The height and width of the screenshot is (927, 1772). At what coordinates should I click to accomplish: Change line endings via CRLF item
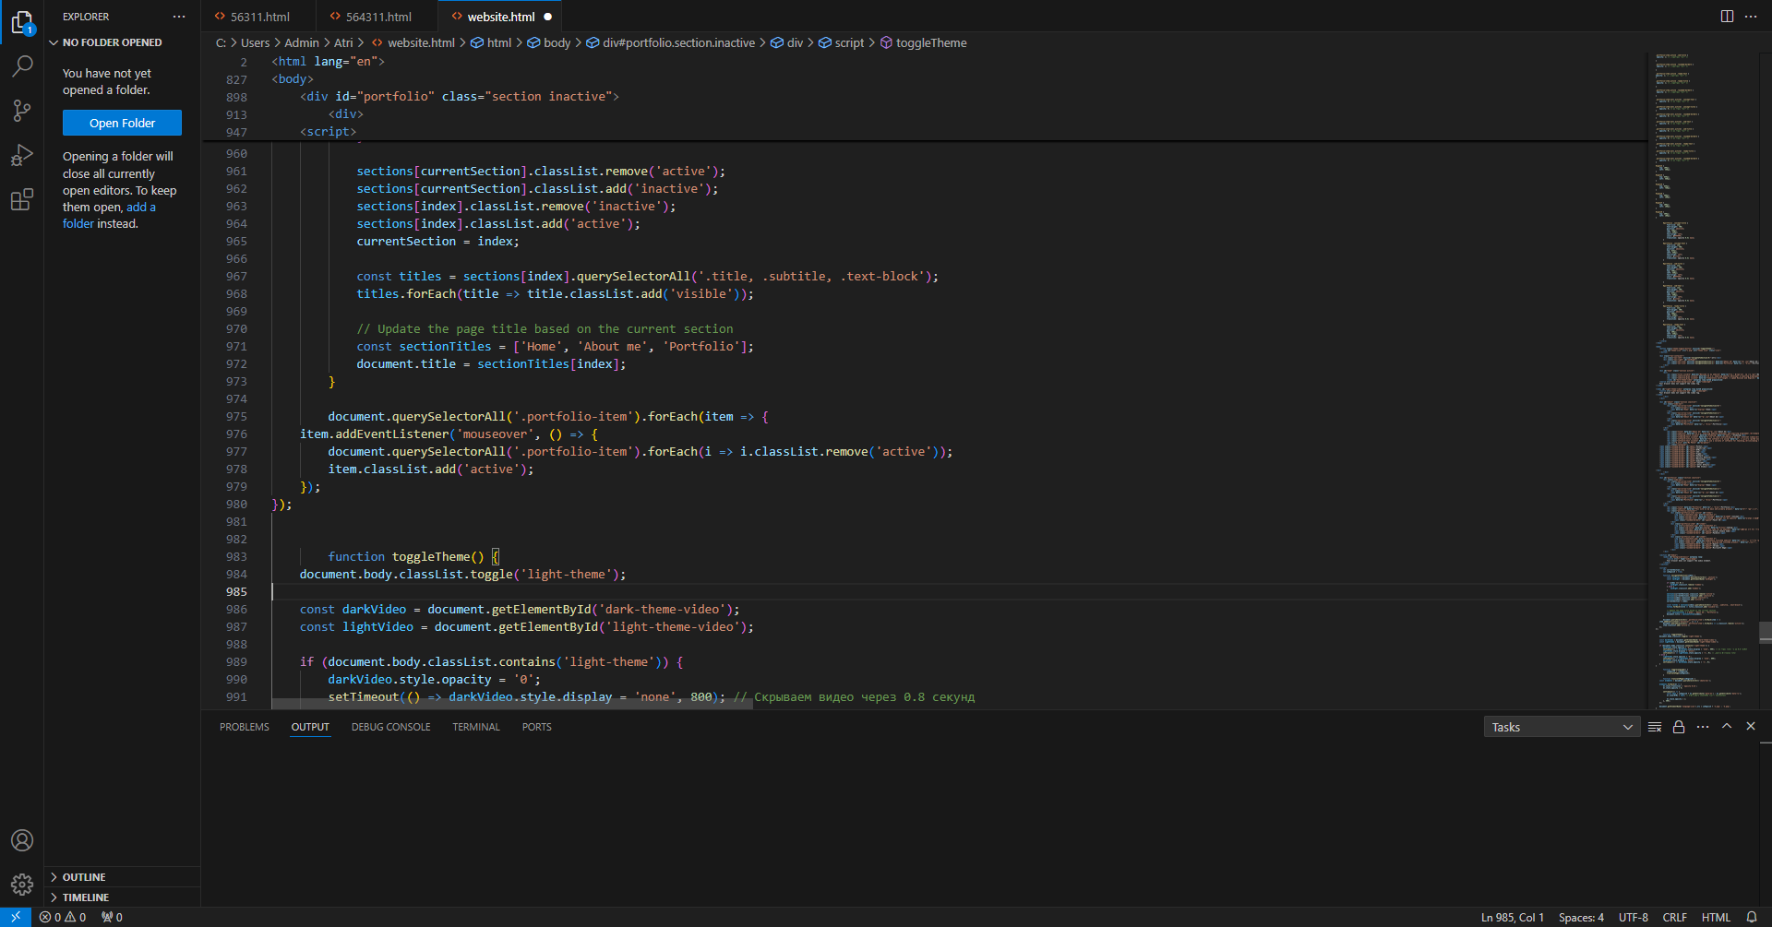pos(1674,917)
